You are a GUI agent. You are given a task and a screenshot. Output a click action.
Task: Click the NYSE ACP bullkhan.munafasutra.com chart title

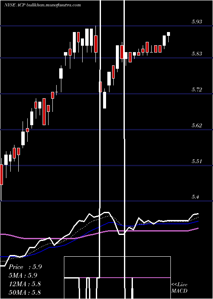click(43, 5)
